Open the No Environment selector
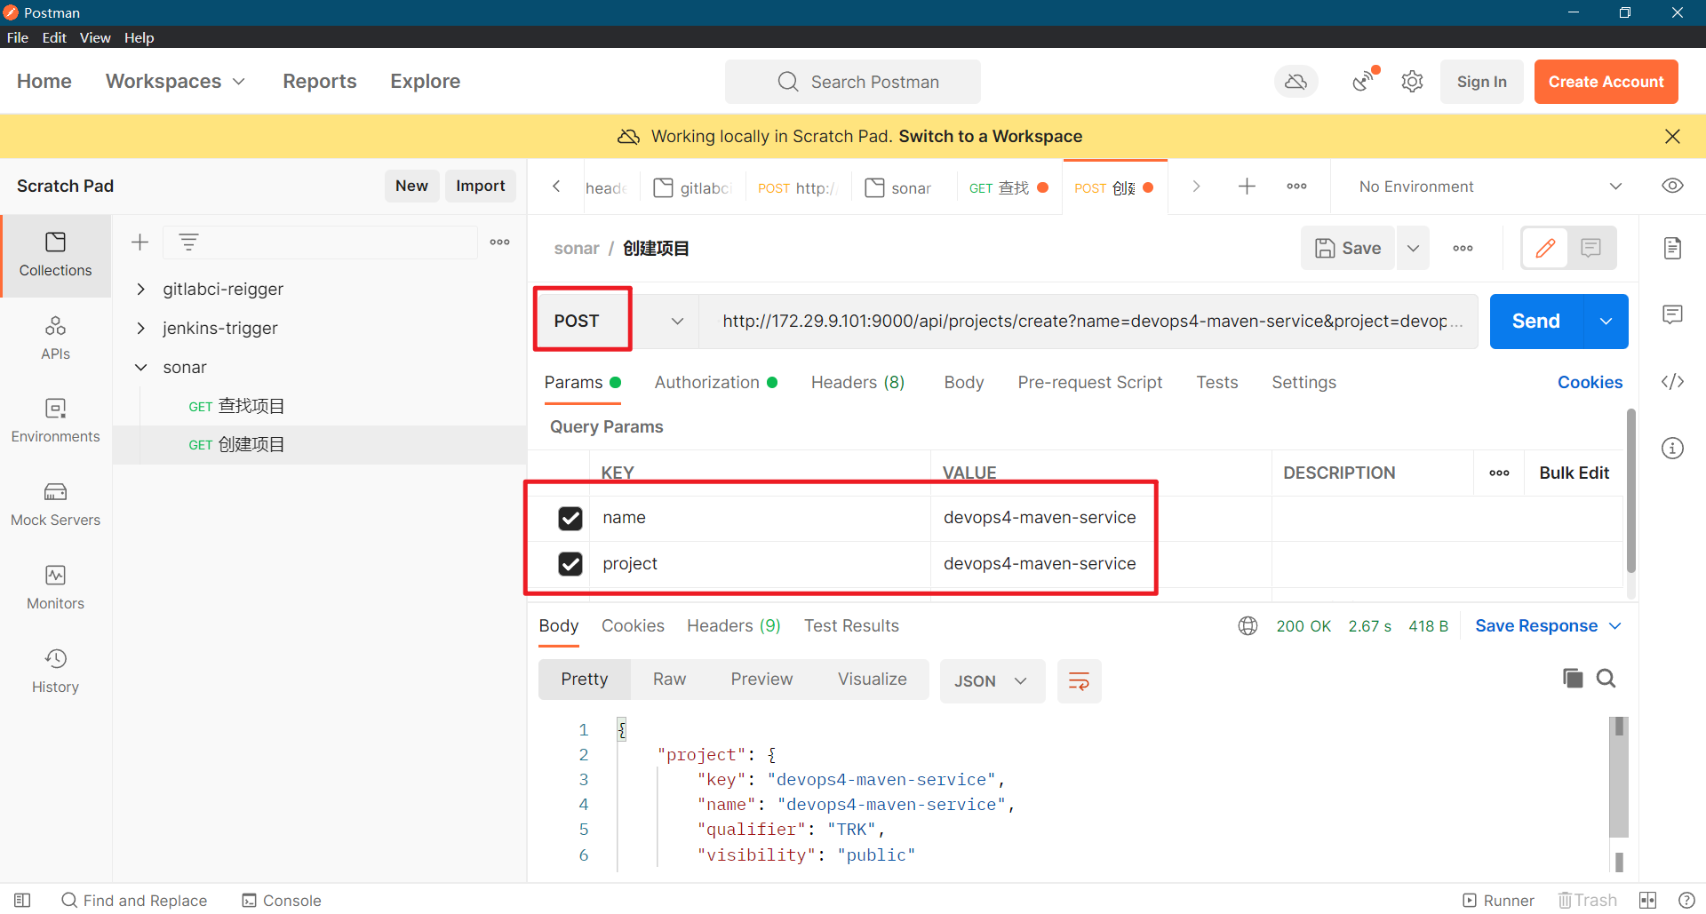This screenshot has width=1706, height=914. (x=1489, y=186)
